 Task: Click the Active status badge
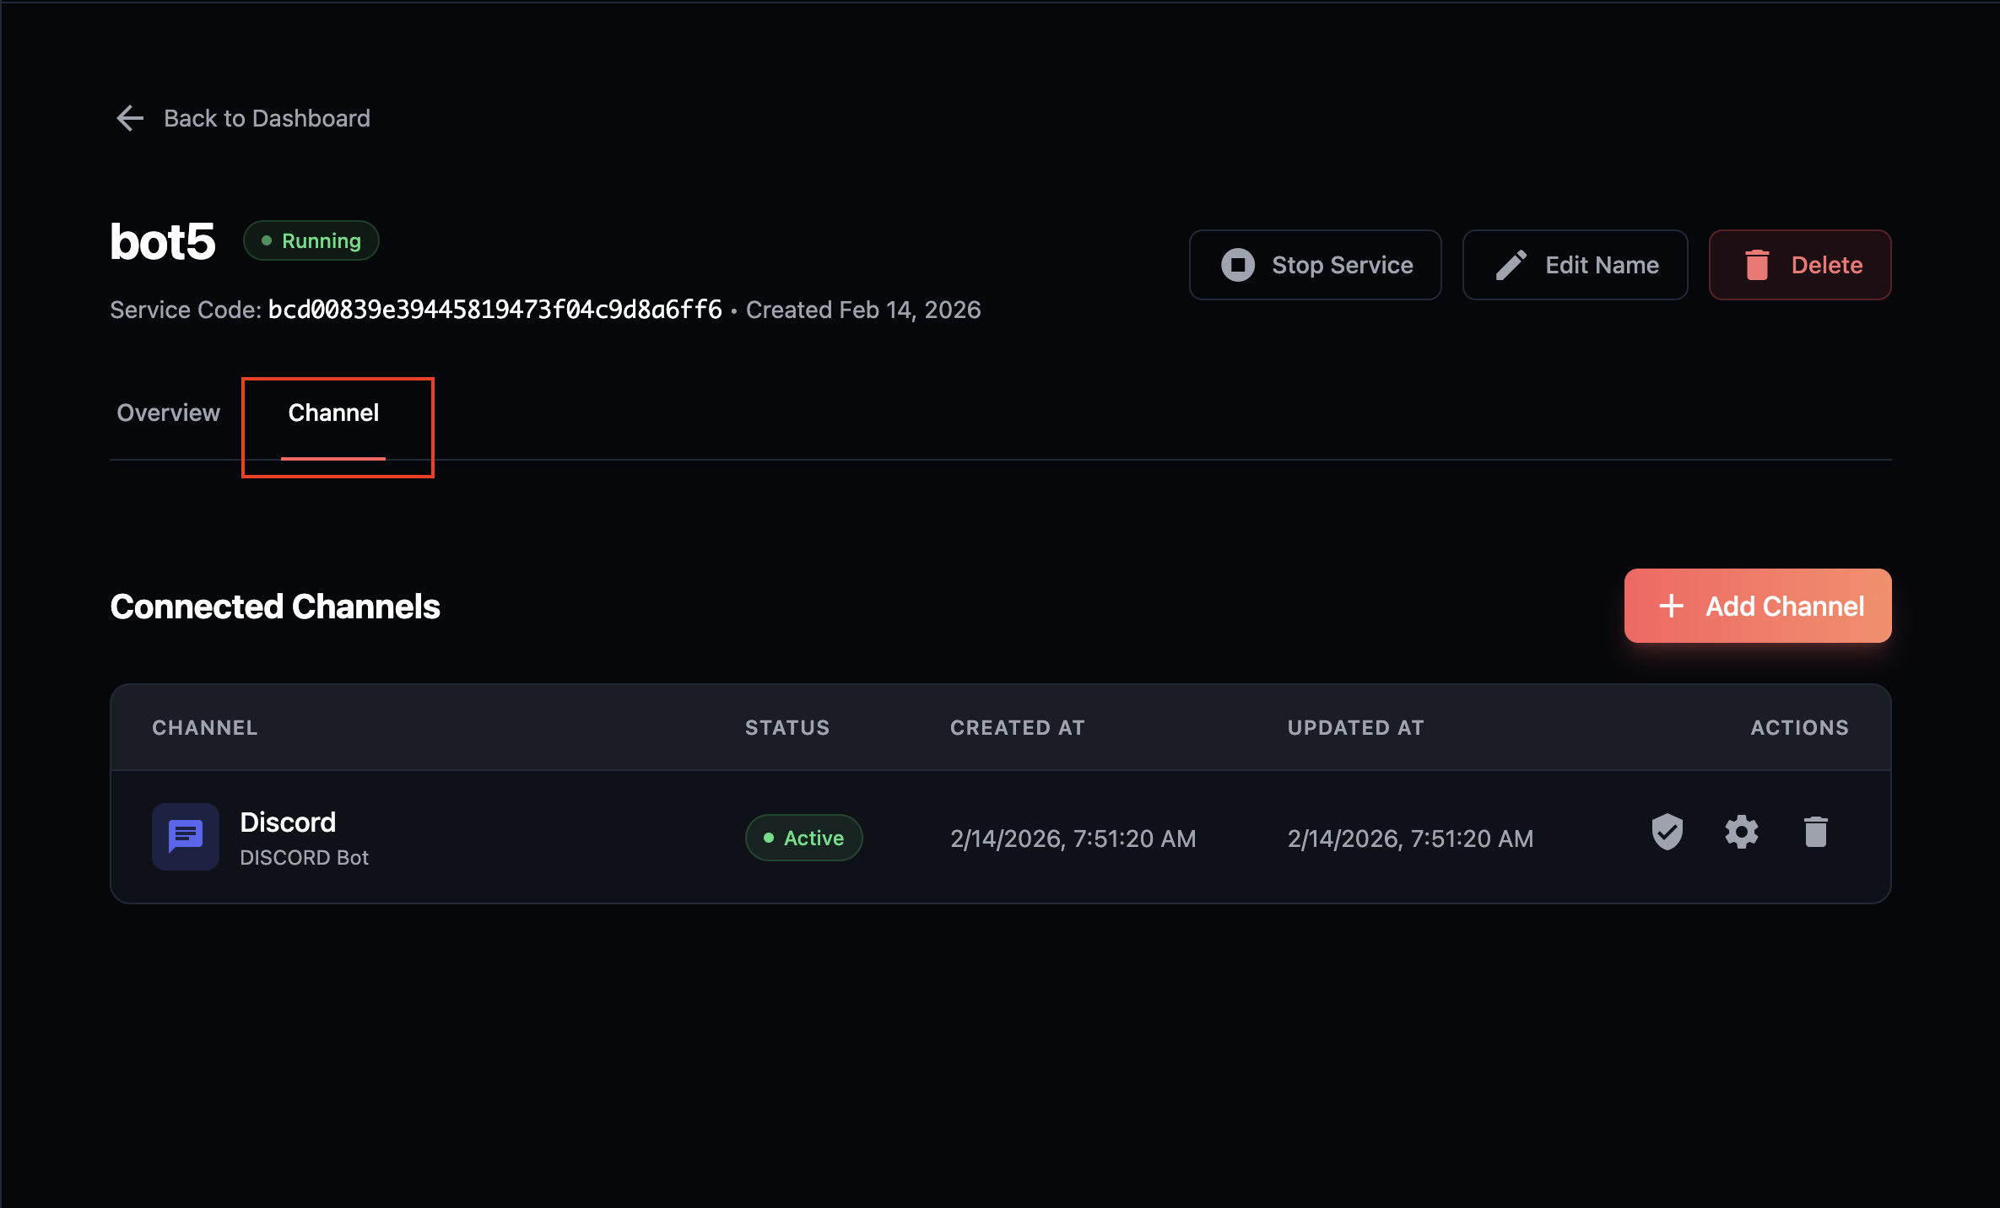(803, 838)
